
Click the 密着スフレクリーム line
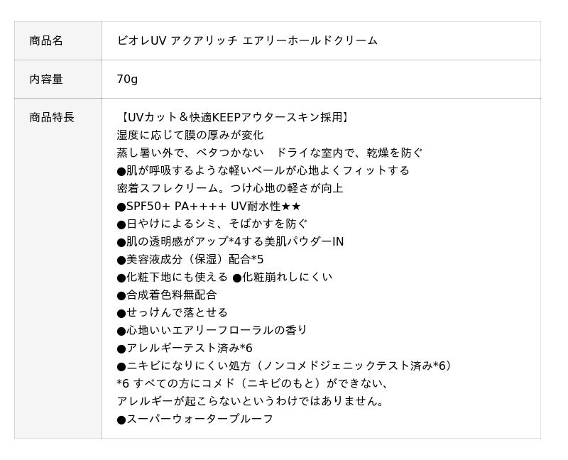(x=230, y=188)
